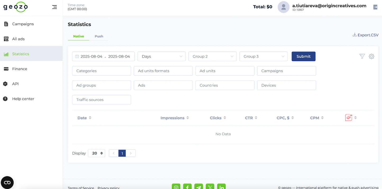Collapse sidebar with the hamburger menu icon
This screenshot has height=189, width=382.
coord(54,7)
